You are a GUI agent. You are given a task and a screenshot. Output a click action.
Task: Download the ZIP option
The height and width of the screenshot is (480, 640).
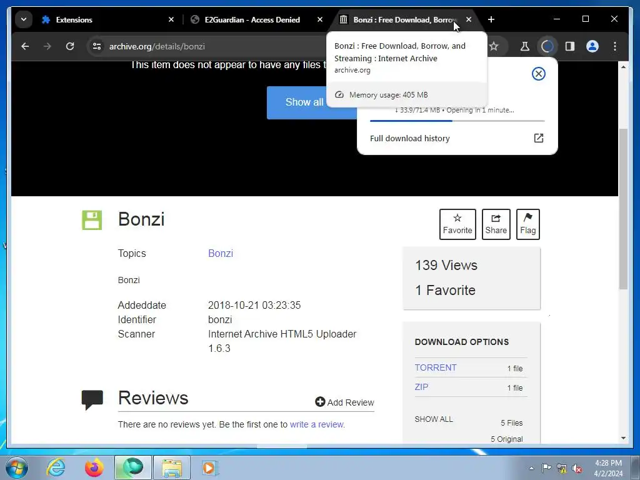coord(421,387)
